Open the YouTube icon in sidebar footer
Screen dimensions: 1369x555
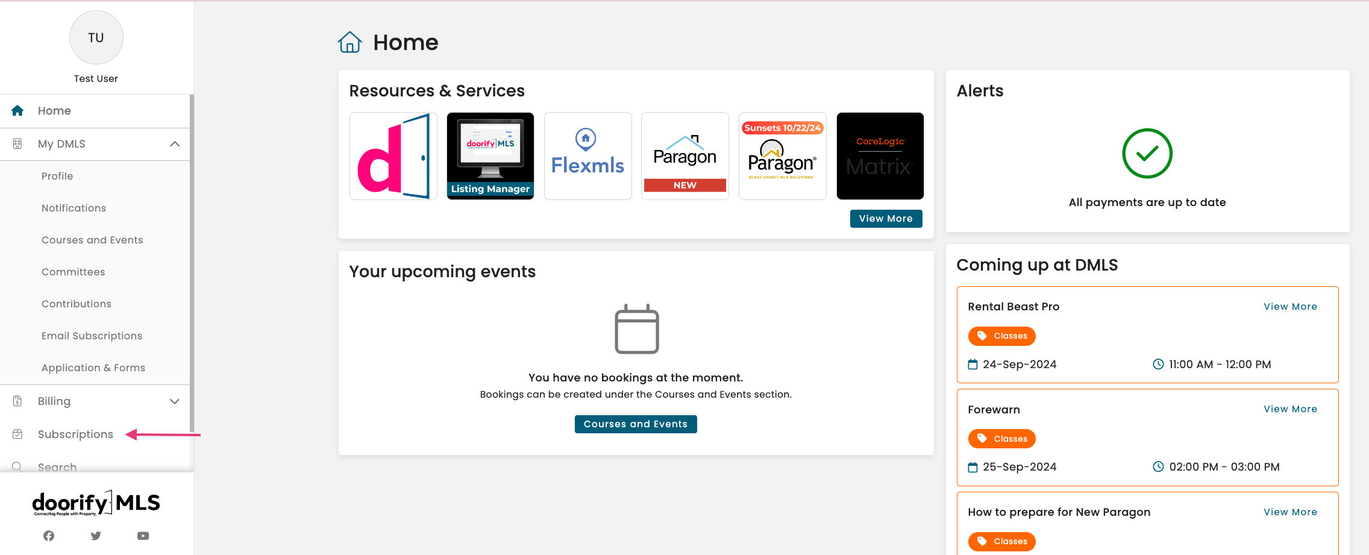tap(143, 536)
